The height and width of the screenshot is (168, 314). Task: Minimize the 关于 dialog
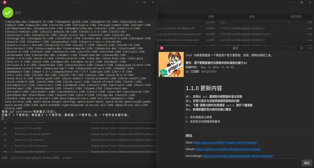pos(293,48)
